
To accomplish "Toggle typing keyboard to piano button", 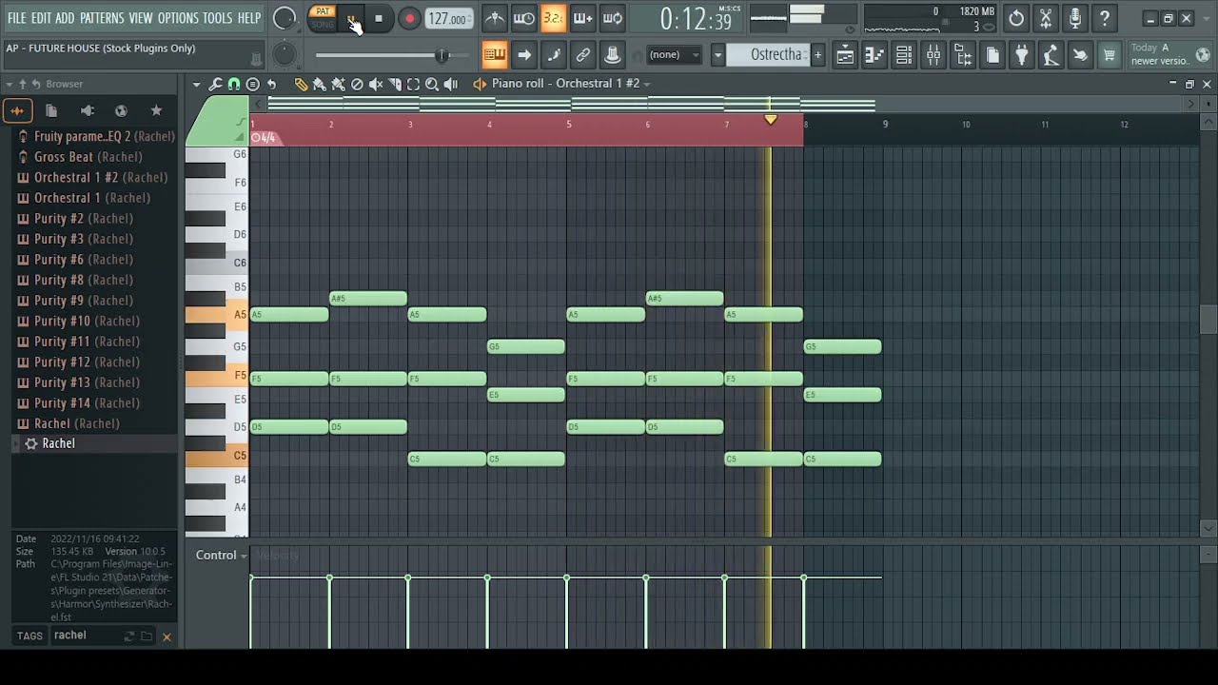I will [x=495, y=55].
